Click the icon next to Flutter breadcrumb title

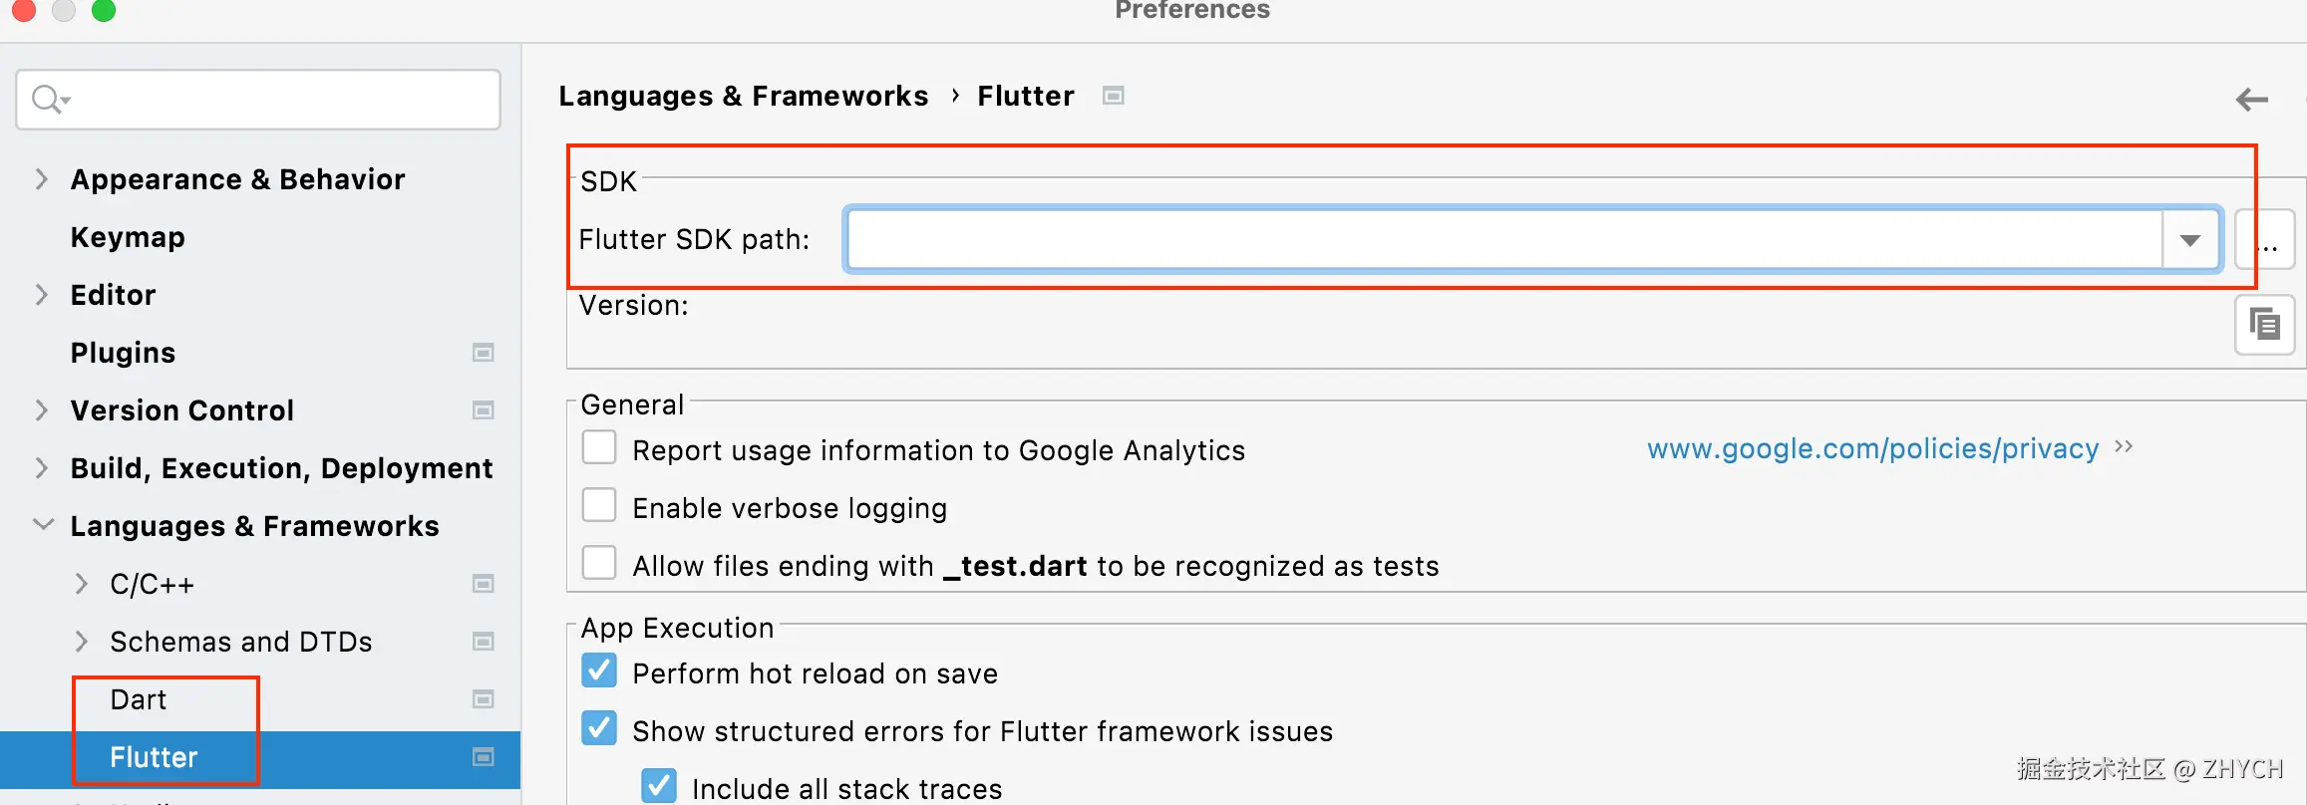pyautogui.click(x=1113, y=96)
